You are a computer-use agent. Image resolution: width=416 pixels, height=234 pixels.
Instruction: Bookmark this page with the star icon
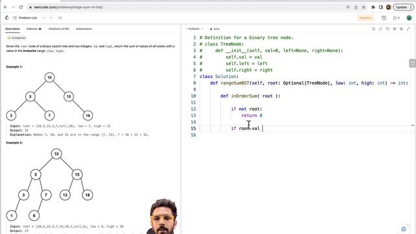[x=363, y=7]
